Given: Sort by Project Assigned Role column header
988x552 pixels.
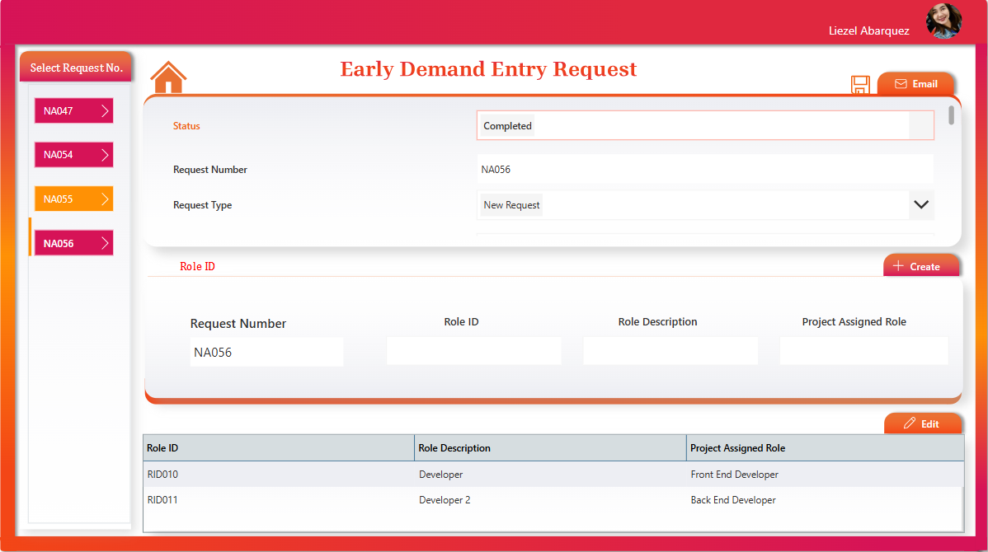Looking at the screenshot, I should click(825, 448).
